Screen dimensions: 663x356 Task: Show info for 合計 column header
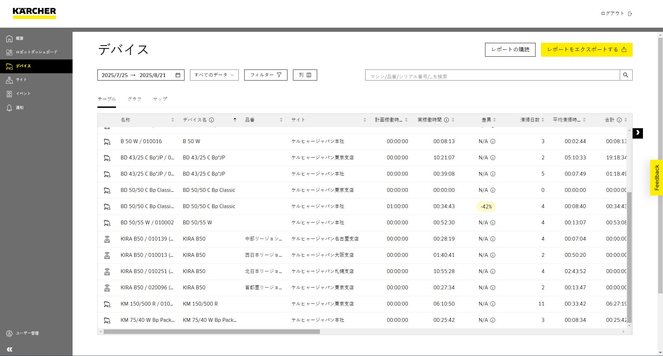619,120
